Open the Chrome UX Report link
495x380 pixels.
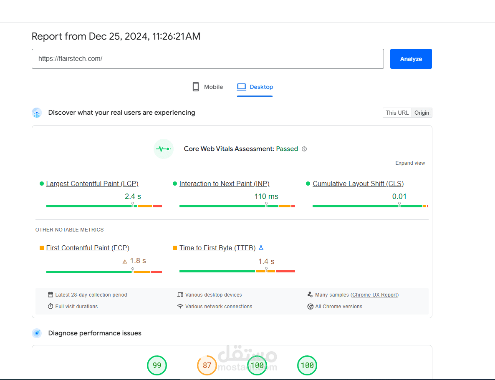click(x=375, y=295)
